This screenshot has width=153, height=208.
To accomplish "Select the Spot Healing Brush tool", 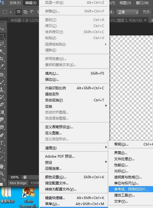I will 2,75.
